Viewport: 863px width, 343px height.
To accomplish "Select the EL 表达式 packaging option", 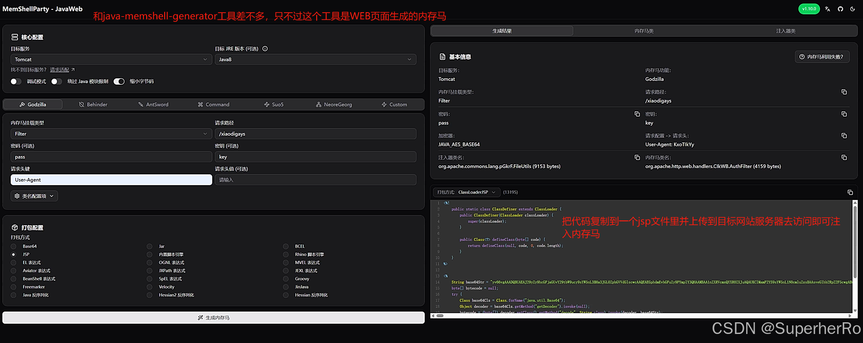I will click(x=14, y=263).
